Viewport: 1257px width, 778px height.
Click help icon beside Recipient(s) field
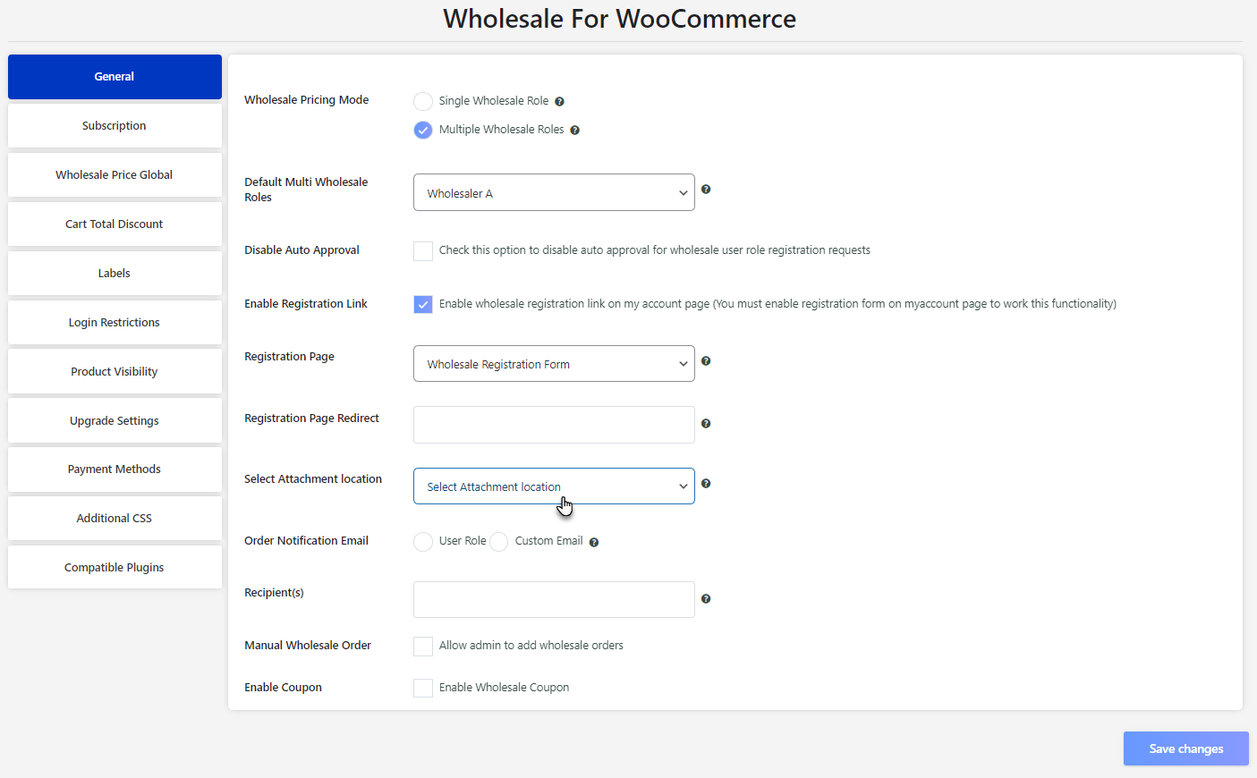[x=706, y=599]
